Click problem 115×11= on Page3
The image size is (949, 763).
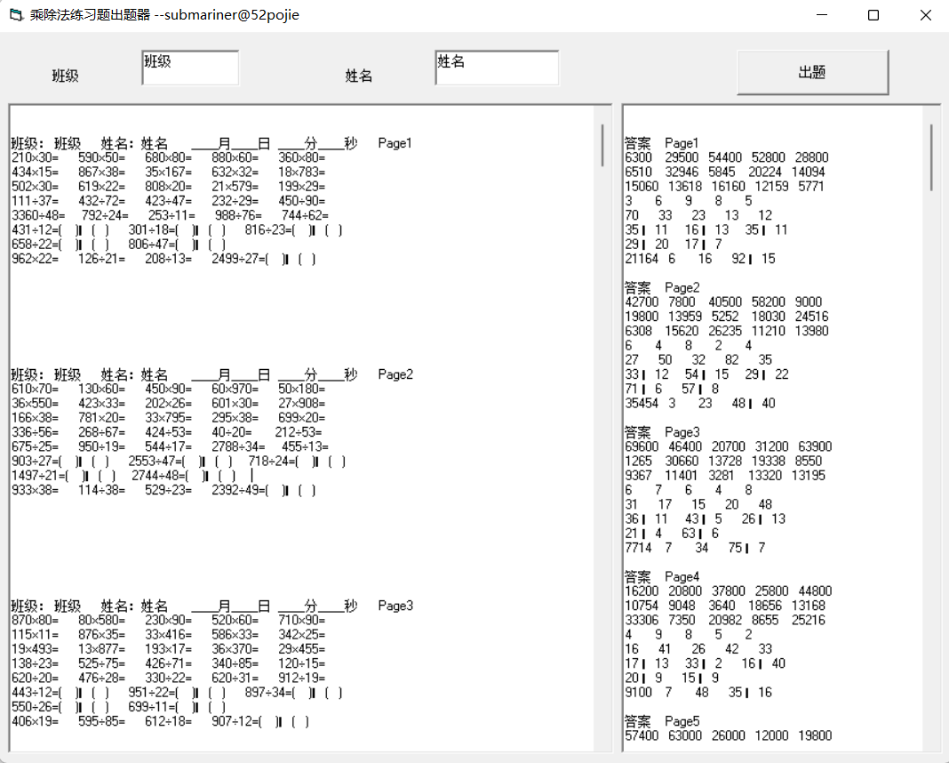click(x=36, y=635)
